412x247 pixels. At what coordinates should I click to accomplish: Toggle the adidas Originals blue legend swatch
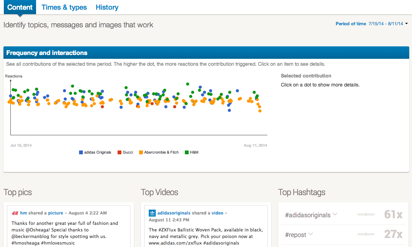coord(81,152)
